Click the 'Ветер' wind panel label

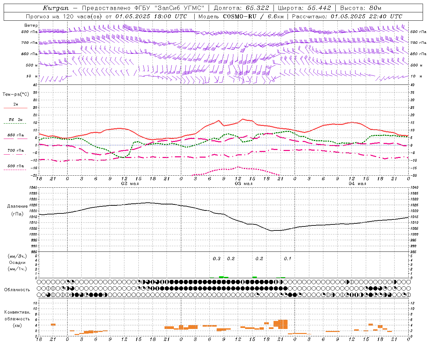coord(31,25)
